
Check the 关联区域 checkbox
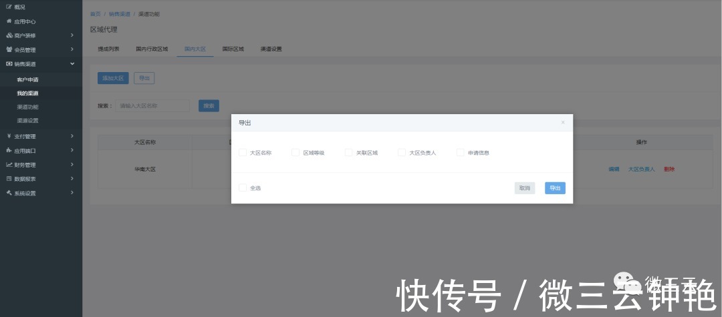(x=348, y=153)
